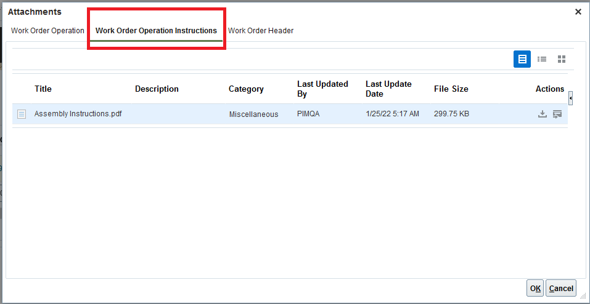Viewport: 590px width, 304px height.
Task: Click the Last Update Date column header
Action: click(x=388, y=89)
